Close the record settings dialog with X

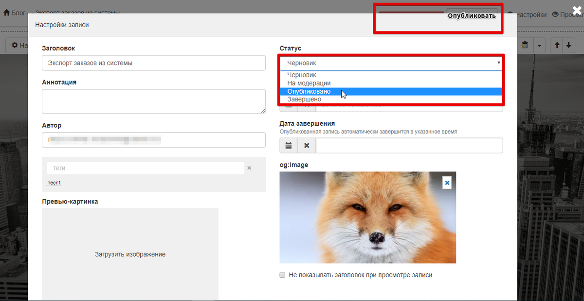577,10
